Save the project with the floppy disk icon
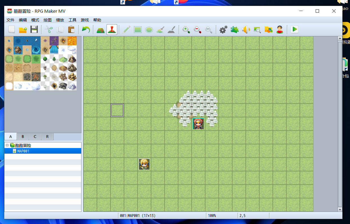350x224 pixels. (x=34, y=29)
